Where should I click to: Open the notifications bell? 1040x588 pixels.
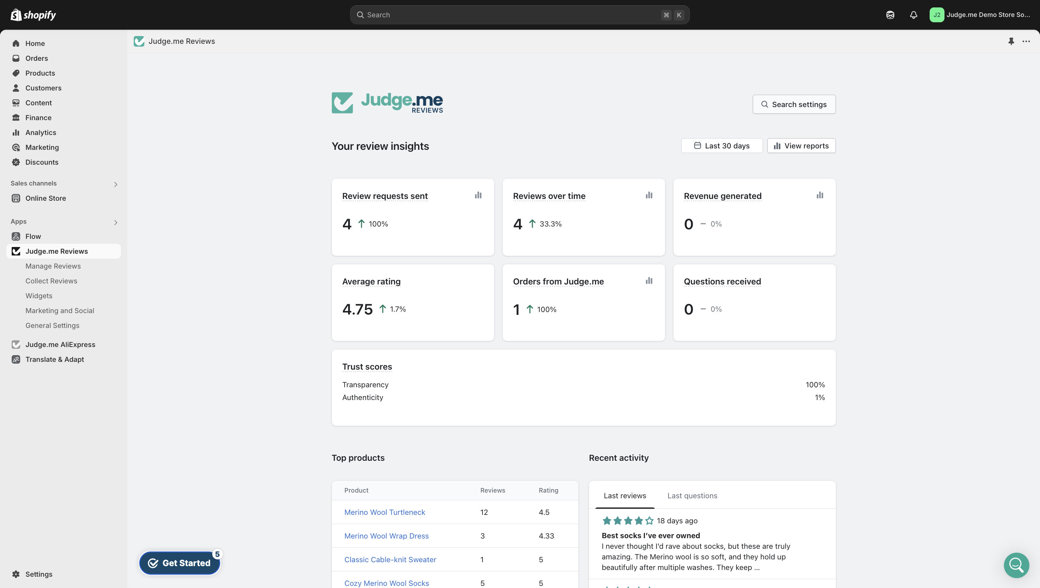click(x=913, y=15)
